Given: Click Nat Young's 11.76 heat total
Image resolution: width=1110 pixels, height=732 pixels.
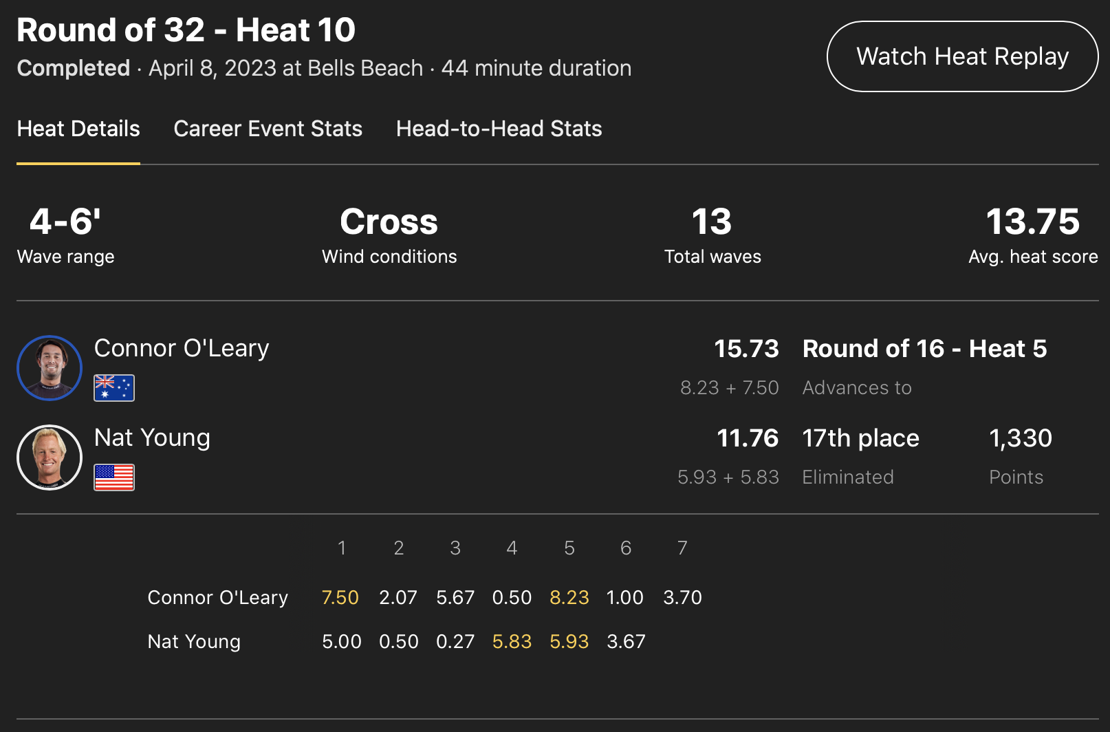Looking at the screenshot, I should [x=748, y=438].
